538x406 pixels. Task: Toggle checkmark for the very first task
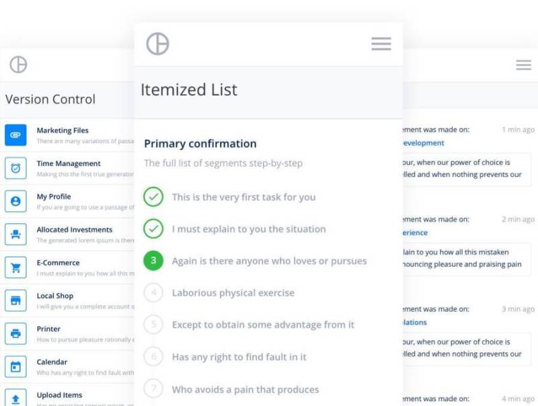[x=153, y=197]
